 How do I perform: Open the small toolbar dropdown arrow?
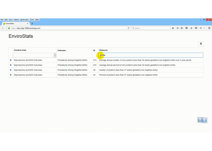click(x=204, y=28)
